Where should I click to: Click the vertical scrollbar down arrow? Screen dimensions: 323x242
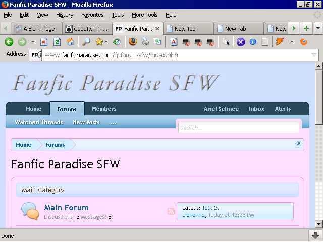(318, 224)
